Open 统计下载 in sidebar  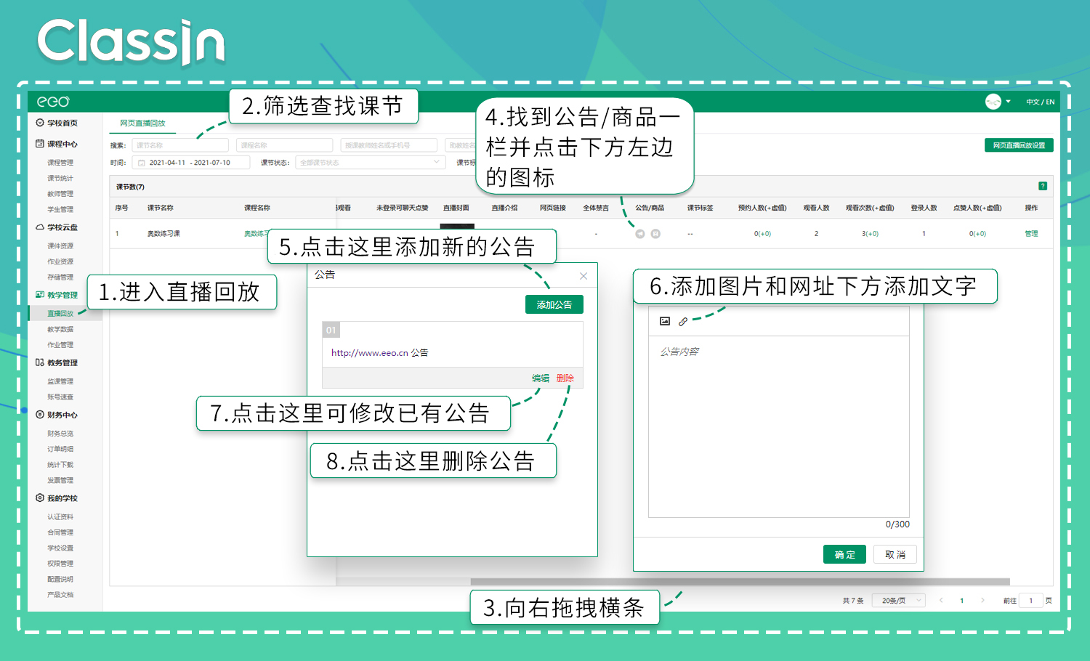point(60,465)
